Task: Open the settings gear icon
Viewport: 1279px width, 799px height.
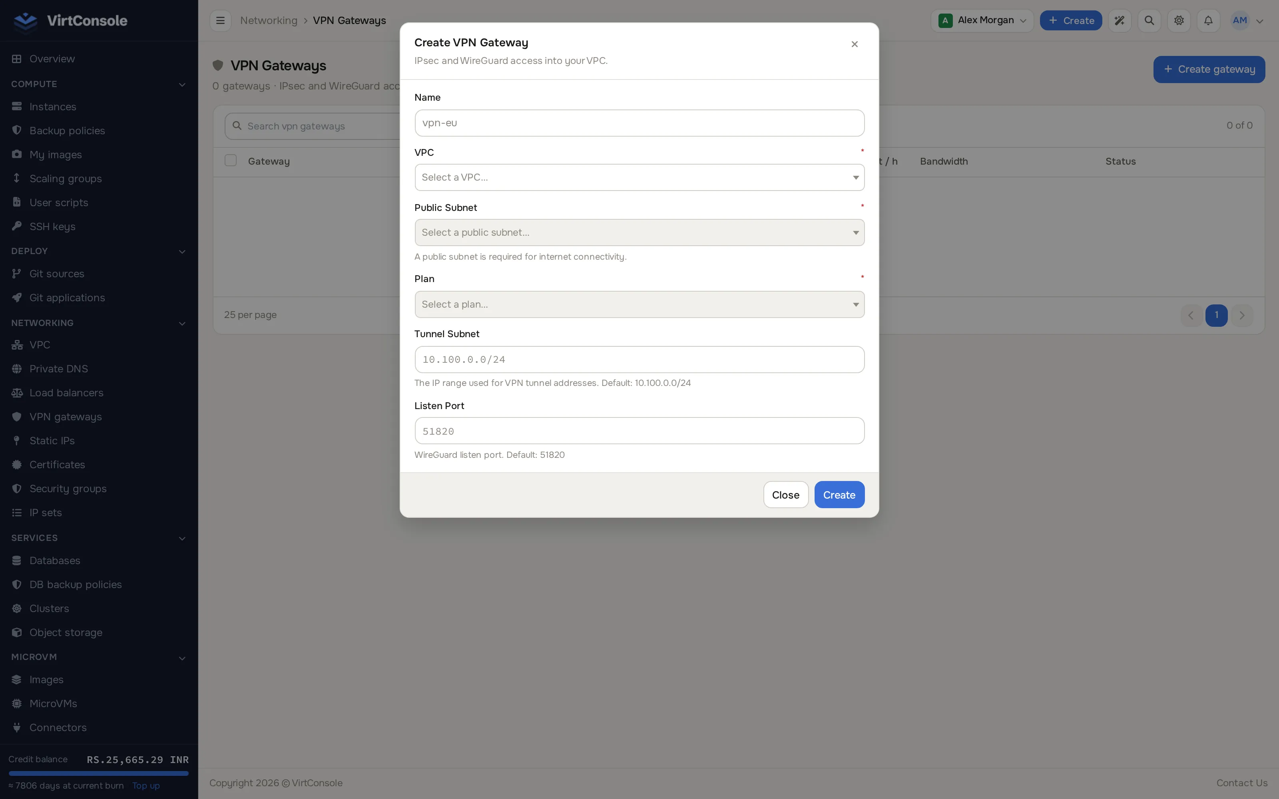Action: [x=1179, y=21]
